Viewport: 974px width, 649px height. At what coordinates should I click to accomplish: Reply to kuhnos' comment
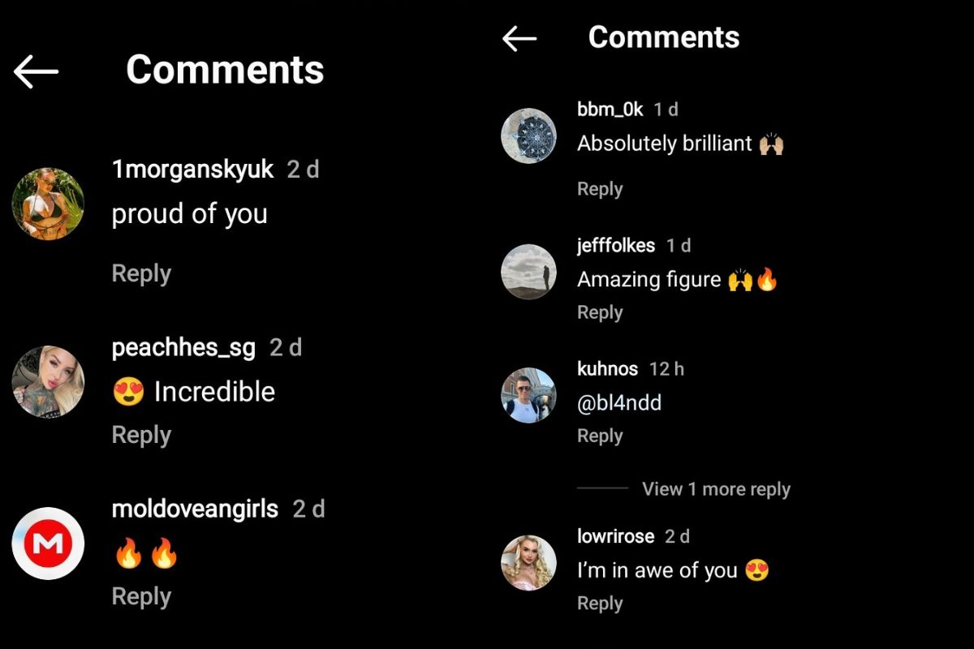[600, 436]
